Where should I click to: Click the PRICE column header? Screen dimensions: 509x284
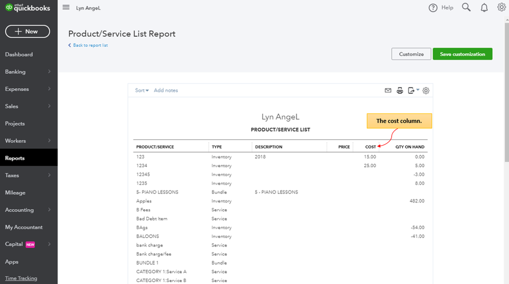tap(344, 147)
